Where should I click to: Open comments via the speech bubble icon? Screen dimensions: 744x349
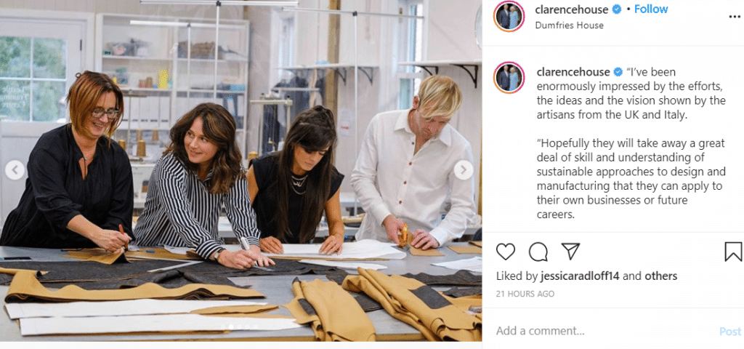pyautogui.click(x=538, y=252)
